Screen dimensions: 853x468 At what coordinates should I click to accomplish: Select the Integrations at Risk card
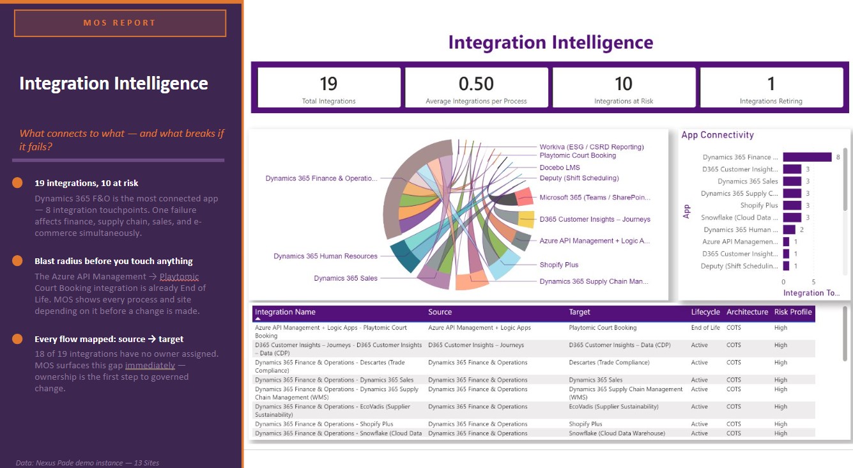(624, 88)
